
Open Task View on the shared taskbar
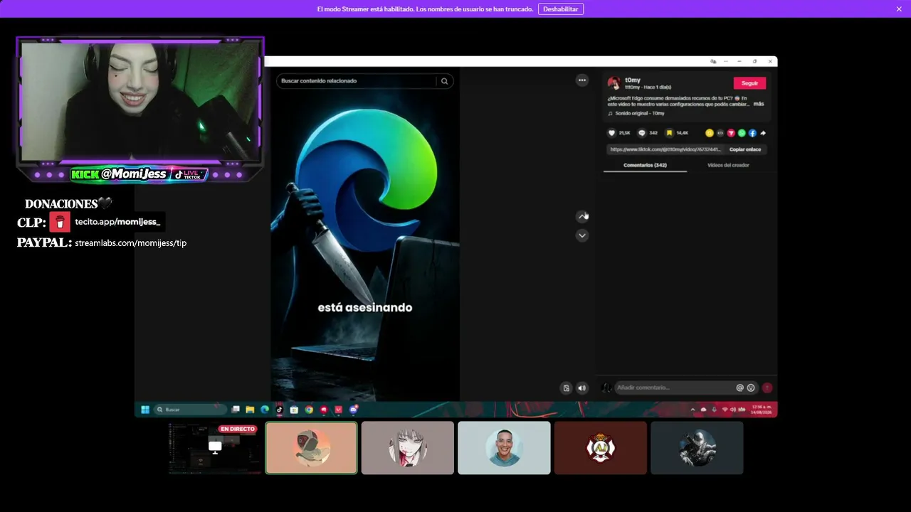pyautogui.click(x=236, y=410)
